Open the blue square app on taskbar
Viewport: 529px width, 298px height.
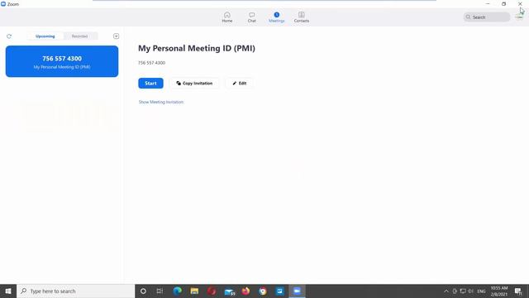coord(280,291)
